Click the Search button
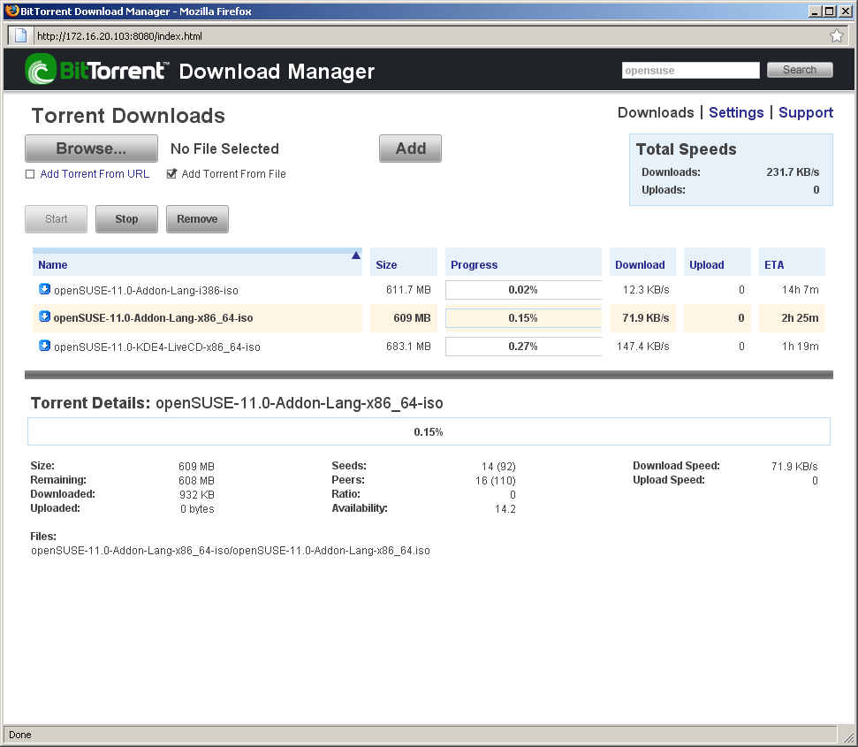Viewport: 858px width, 747px height. point(800,70)
